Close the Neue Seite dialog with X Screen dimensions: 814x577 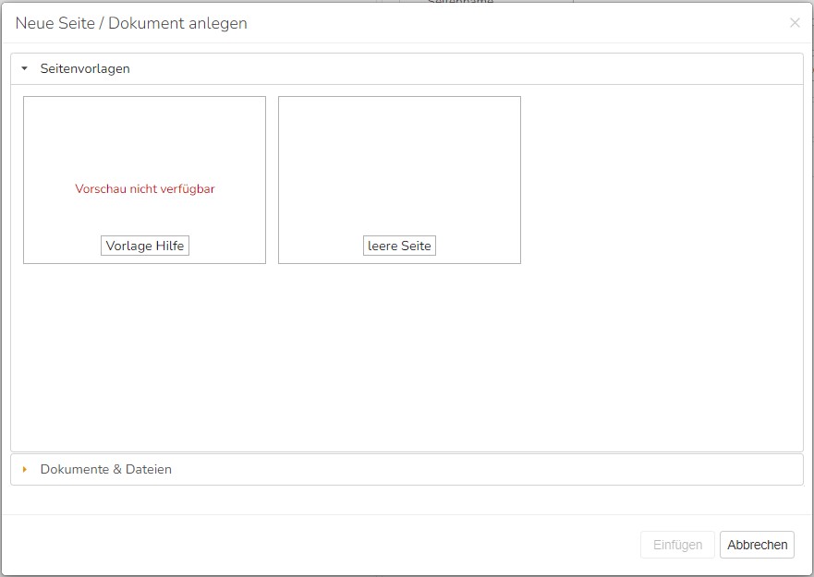tap(795, 23)
